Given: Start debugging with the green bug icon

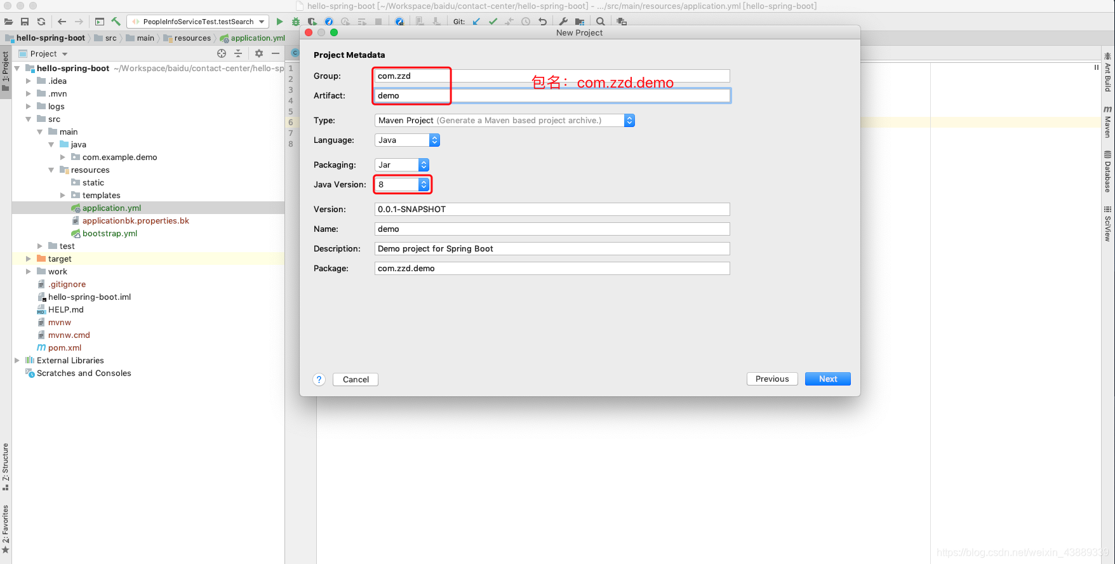Looking at the screenshot, I should click(x=296, y=22).
